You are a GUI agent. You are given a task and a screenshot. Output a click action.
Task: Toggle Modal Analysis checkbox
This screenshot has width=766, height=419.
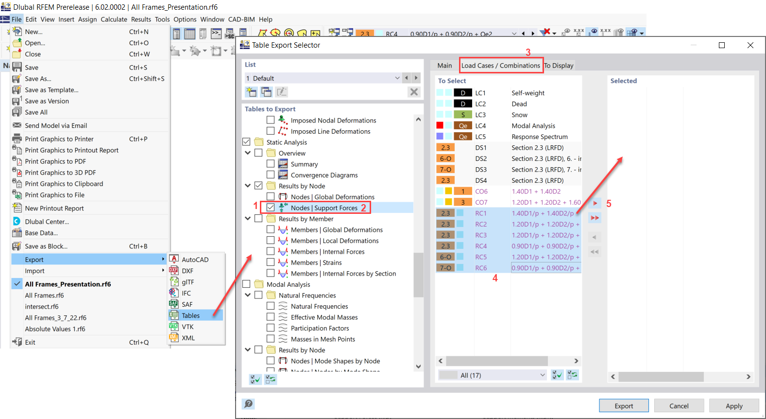[246, 284]
